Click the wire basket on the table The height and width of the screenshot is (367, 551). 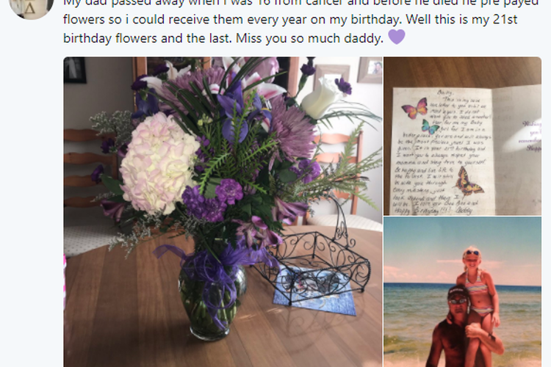point(313,258)
